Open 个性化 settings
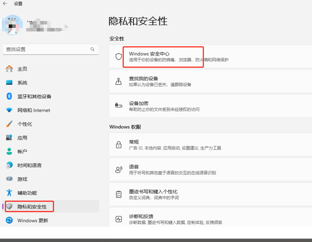The image size is (312, 242). tap(51, 124)
